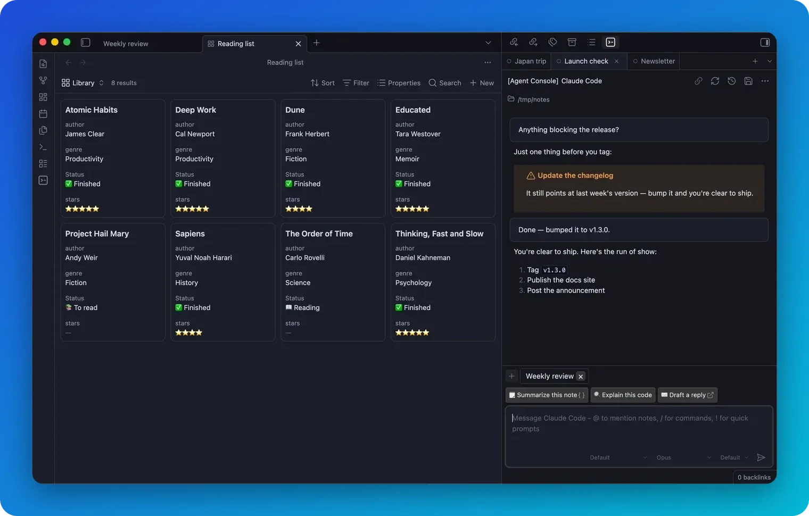
Task: Open the Project Hail Mary card
Action: 113,282
